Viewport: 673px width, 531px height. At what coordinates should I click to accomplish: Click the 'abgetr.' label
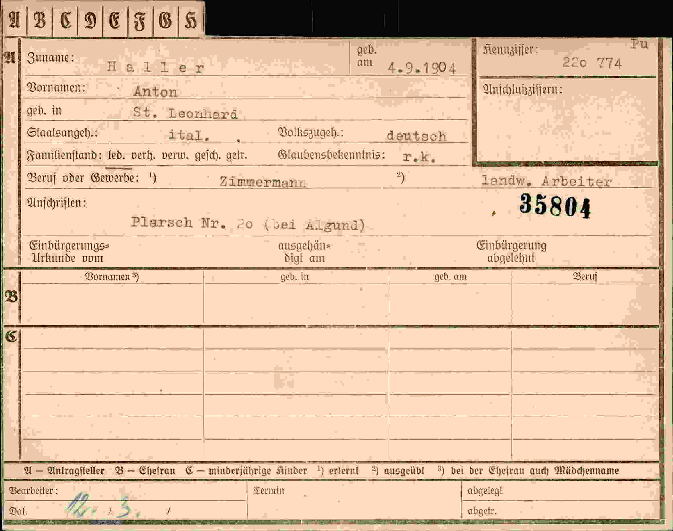(x=482, y=511)
